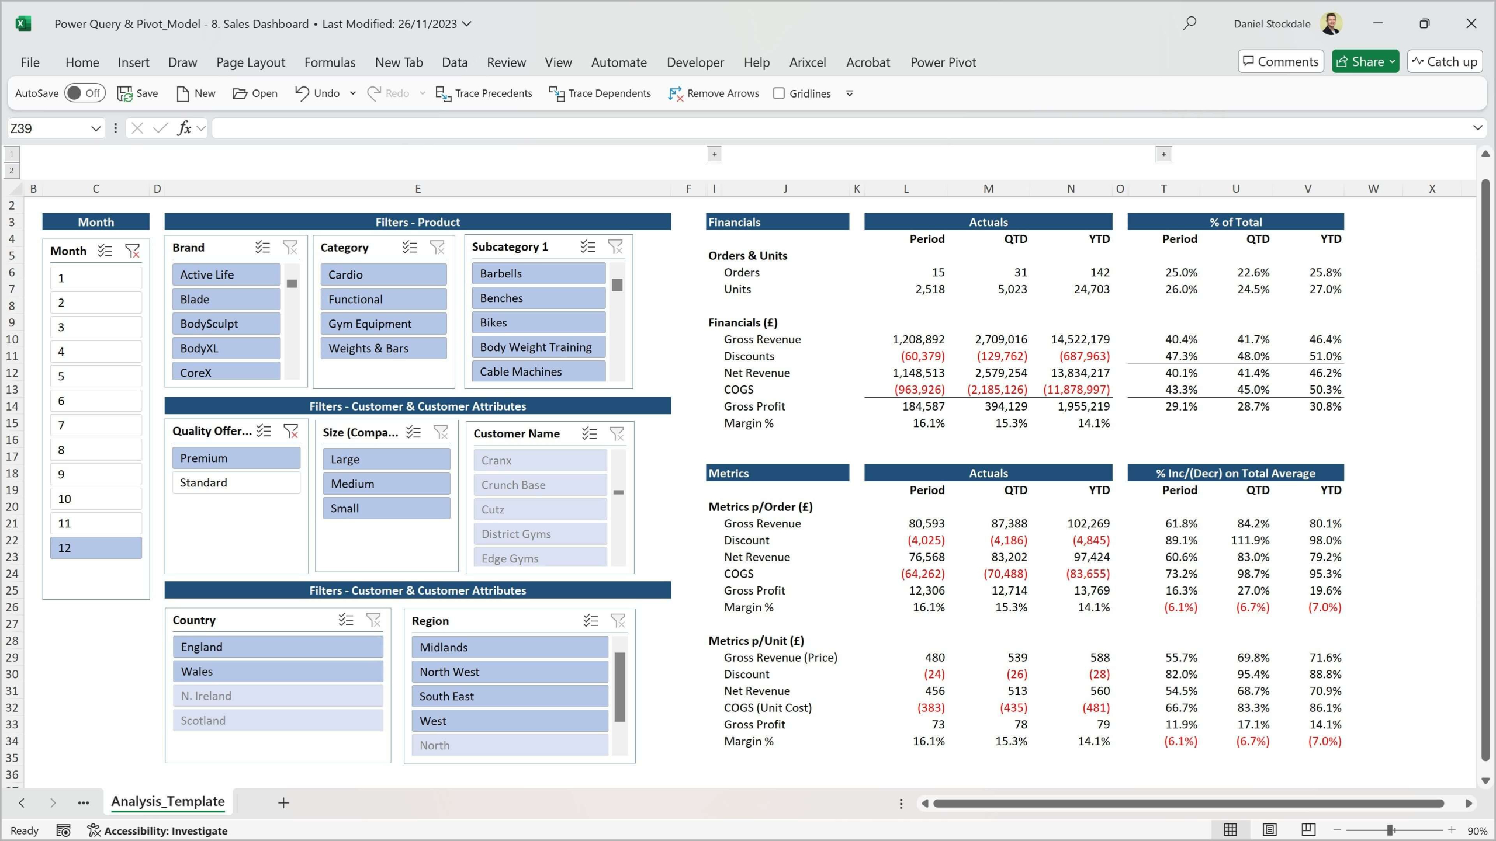Image resolution: width=1496 pixels, height=841 pixels.
Task: Switch to Page Break Preview view
Action: point(1308,830)
